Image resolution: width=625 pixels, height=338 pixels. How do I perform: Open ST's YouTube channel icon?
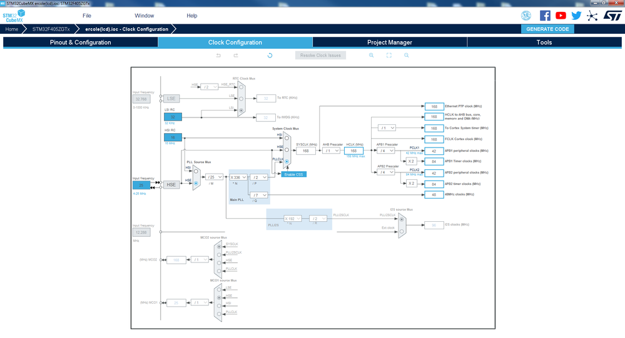coord(561,16)
